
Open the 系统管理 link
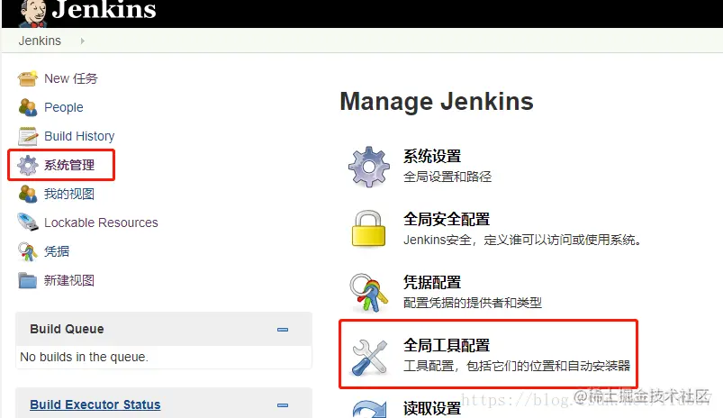pyautogui.click(x=69, y=165)
